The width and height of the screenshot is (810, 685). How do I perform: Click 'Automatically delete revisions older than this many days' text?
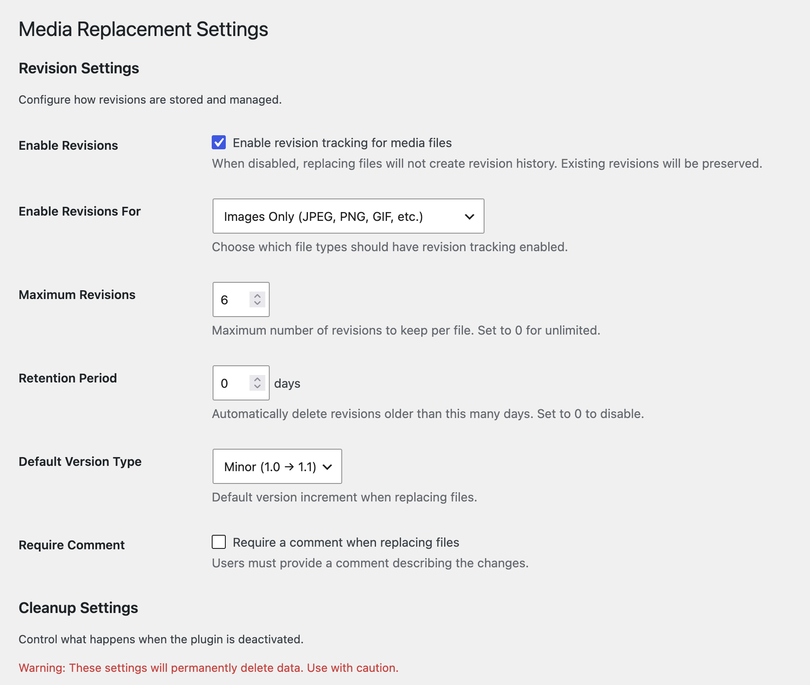click(x=428, y=414)
